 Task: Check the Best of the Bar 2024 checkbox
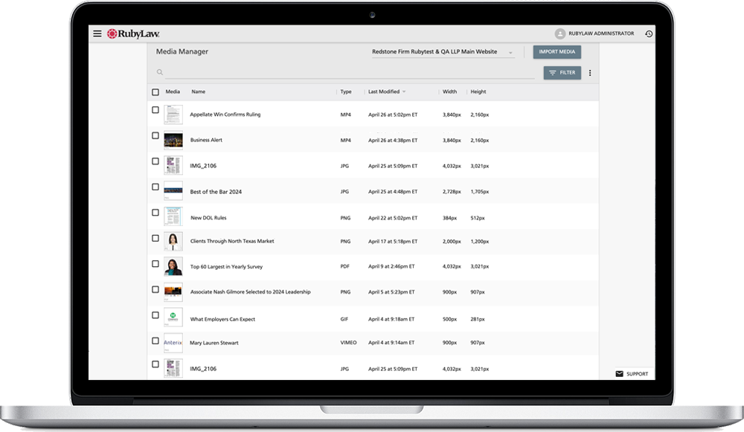(155, 187)
